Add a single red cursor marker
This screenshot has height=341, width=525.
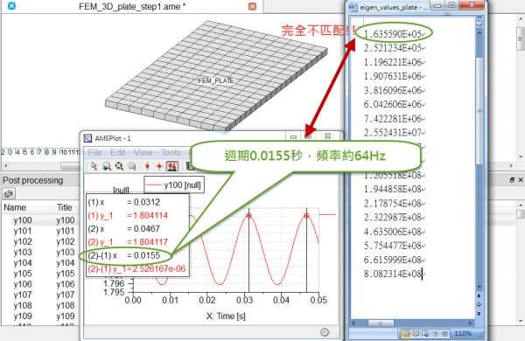point(147,166)
